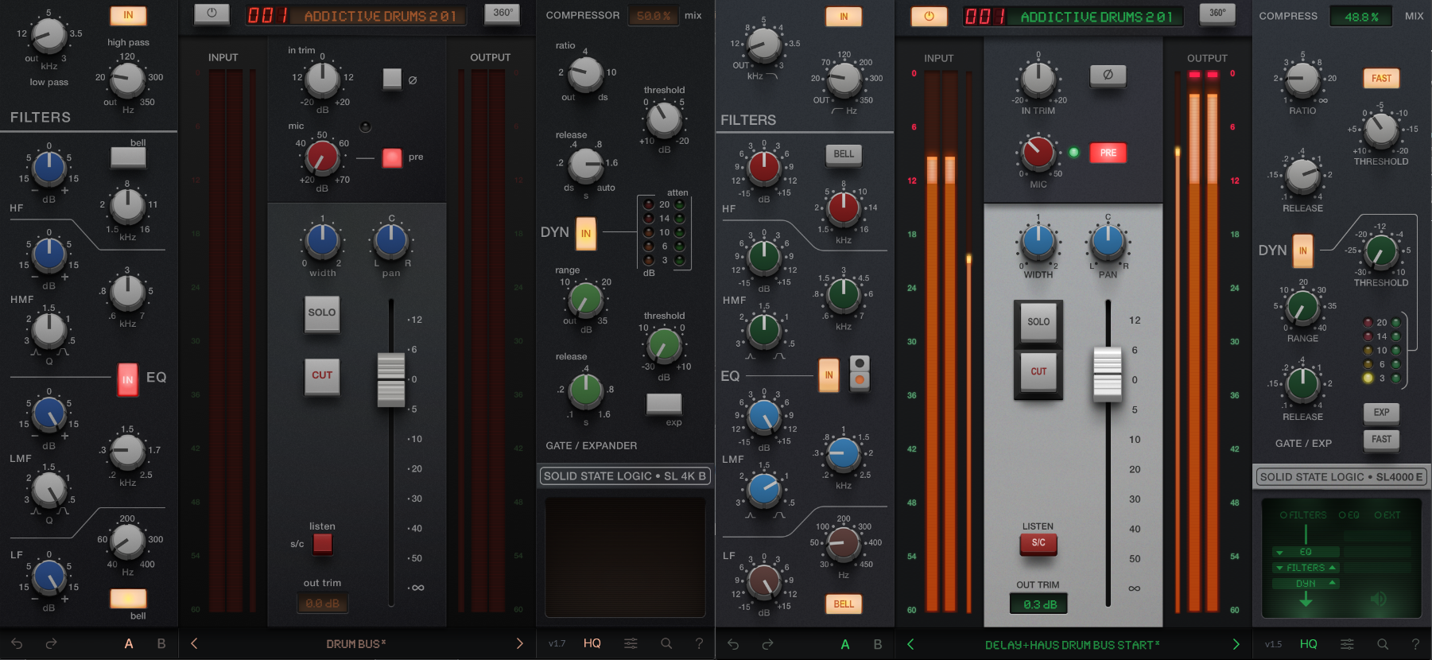Open preset search in SL 4K B plugin

tap(666, 643)
